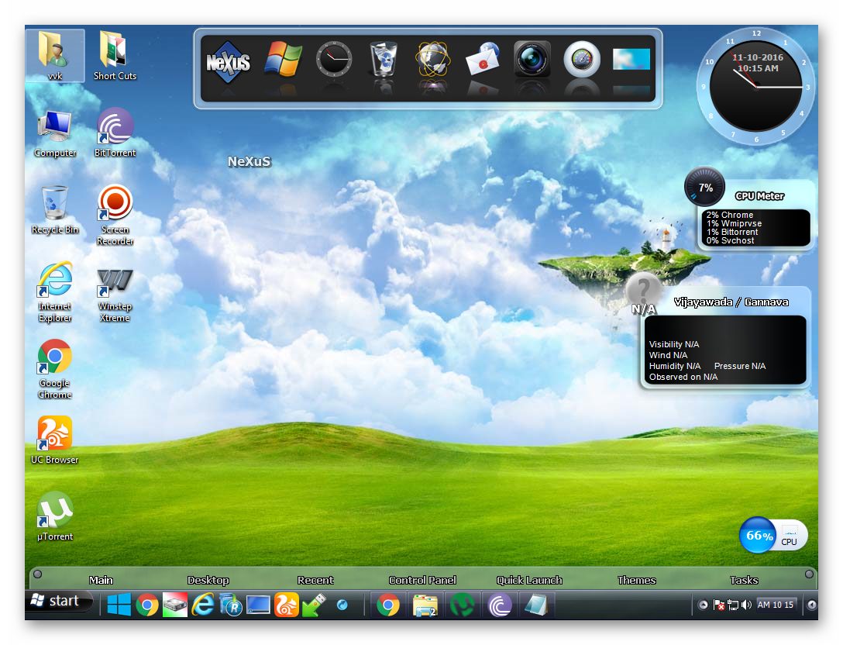This screenshot has height=645, width=843.
Task: Switch to the Desktop shelf tab
Action: pyautogui.click(x=208, y=580)
